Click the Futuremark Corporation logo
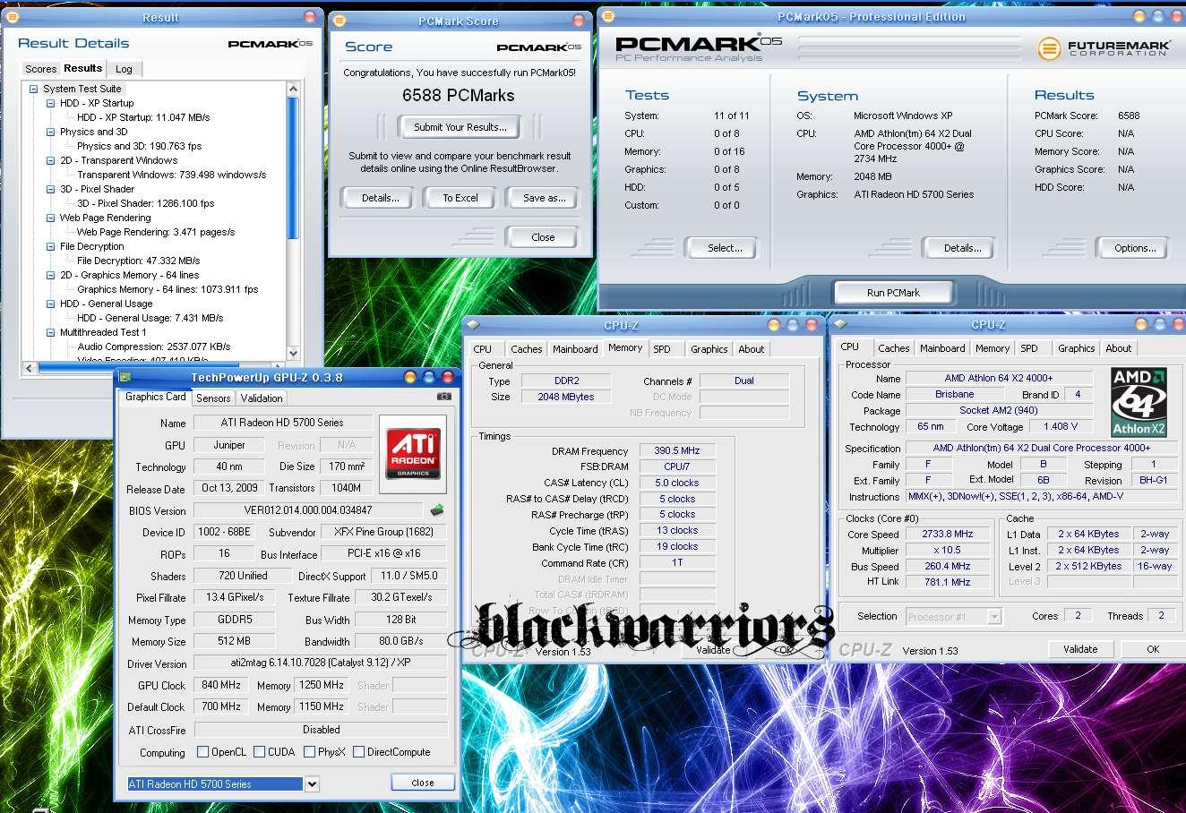1186x813 pixels. [x=1104, y=48]
